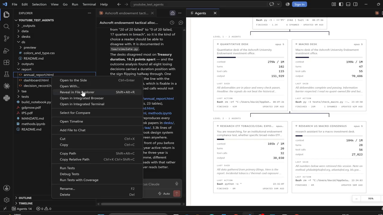Open MANDATE.md in the explorer
Screen dimensions: 383x215
click(x=33, y=119)
